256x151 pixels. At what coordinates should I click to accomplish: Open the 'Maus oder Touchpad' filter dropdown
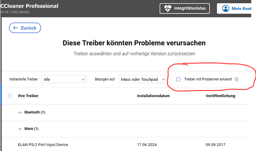pyautogui.click(x=142, y=79)
